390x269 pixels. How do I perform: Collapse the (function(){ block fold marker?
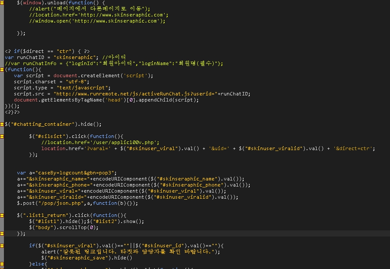tap(2, 69)
